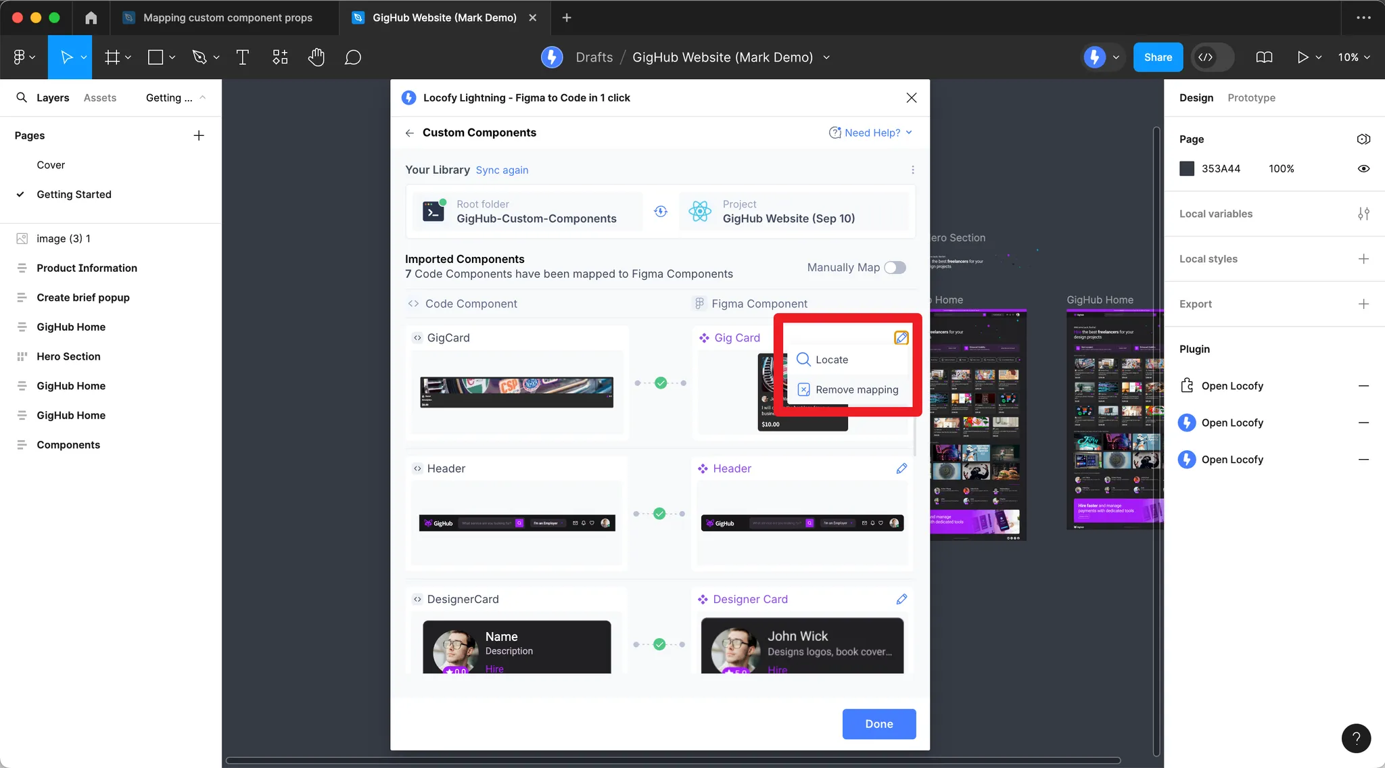This screenshot has height=768, width=1385.
Task: Click the Resources components icon
Action: point(279,57)
